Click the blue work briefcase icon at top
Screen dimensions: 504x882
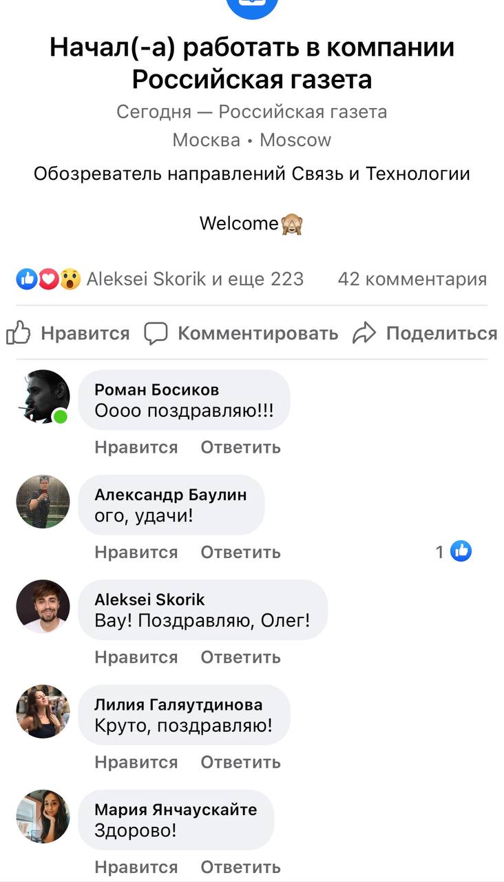coord(252,7)
